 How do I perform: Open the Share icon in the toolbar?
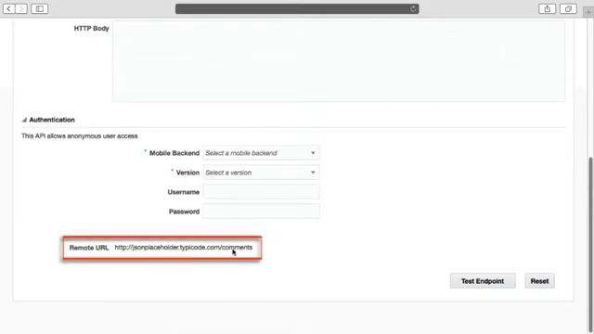547,8
